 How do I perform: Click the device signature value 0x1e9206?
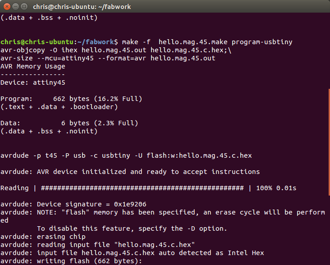tap(130, 204)
